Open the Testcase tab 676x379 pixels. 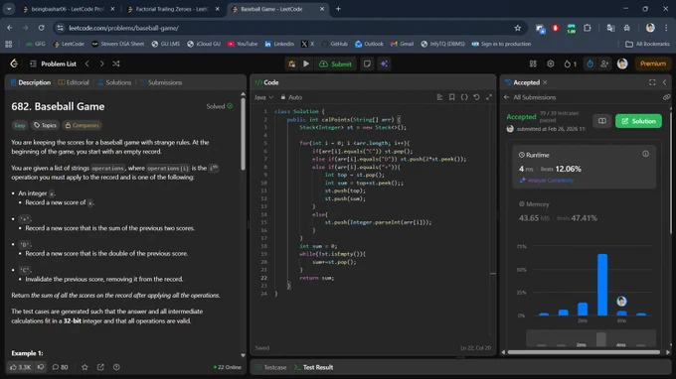tap(270, 367)
